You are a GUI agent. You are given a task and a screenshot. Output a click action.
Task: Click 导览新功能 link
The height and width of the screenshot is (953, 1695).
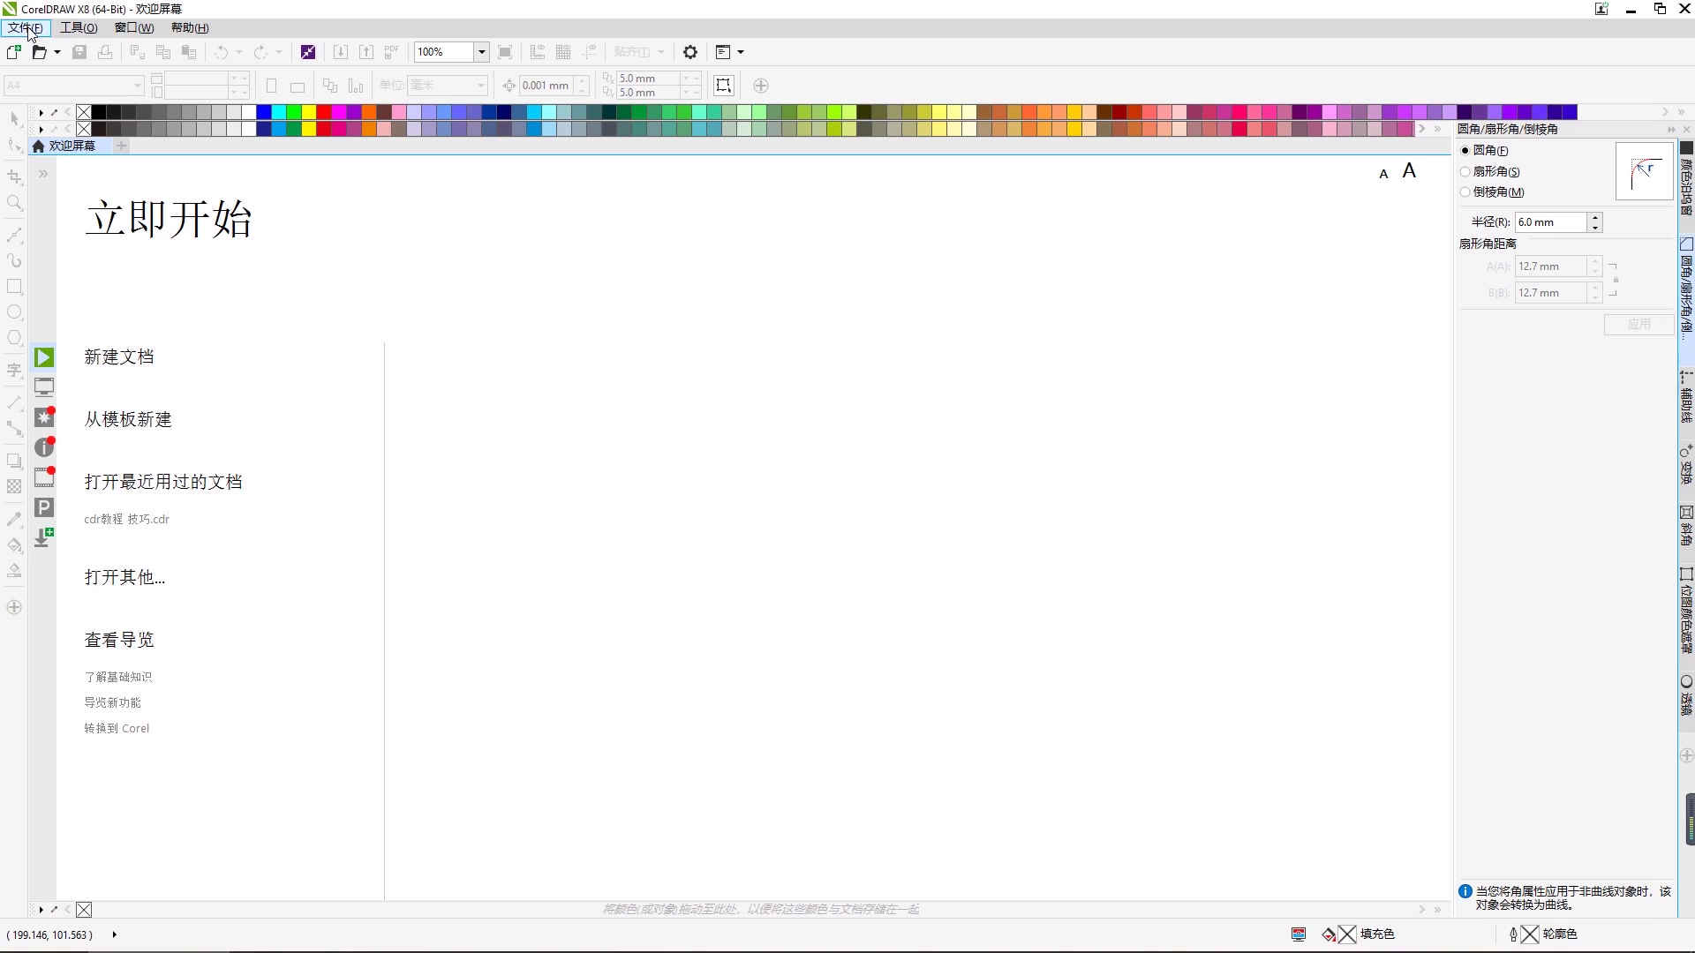click(x=112, y=702)
